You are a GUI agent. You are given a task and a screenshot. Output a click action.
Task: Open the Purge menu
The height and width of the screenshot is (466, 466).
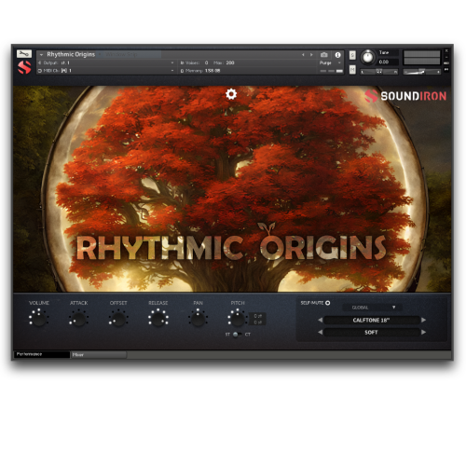(330, 63)
